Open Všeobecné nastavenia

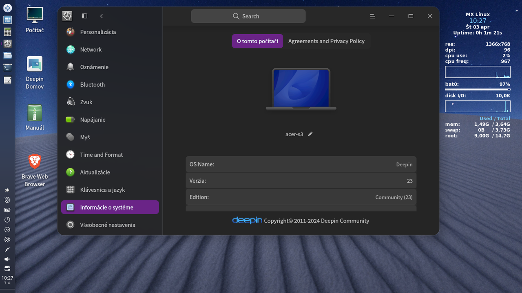[x=110, y=224]
